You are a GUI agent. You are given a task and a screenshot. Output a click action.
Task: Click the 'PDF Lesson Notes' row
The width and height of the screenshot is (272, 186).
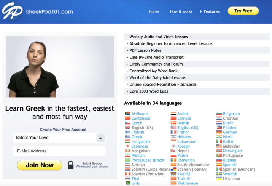(x=197, y=50)
